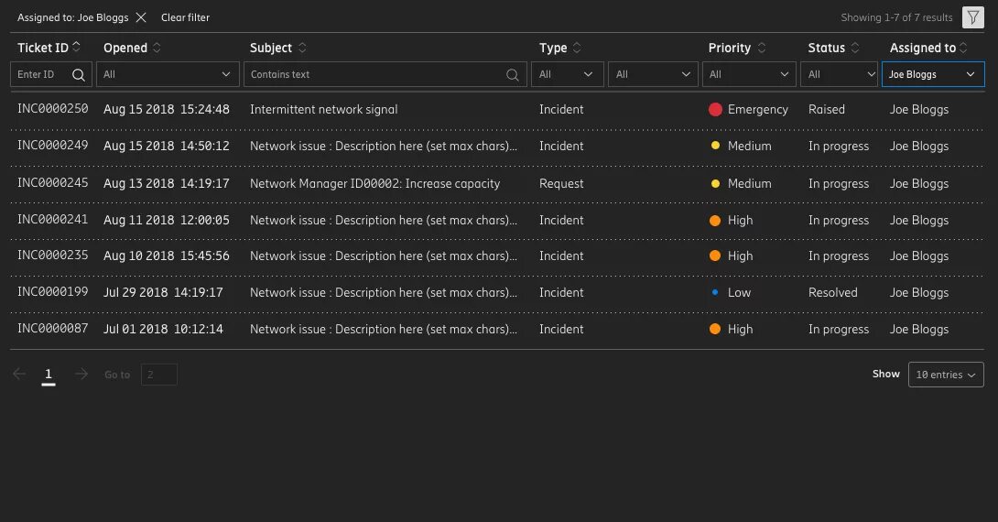Viewport: 998px width, 522px height.
Task: Sort table by Subject column
Action: pyautogui.click(x=302, y=48)
